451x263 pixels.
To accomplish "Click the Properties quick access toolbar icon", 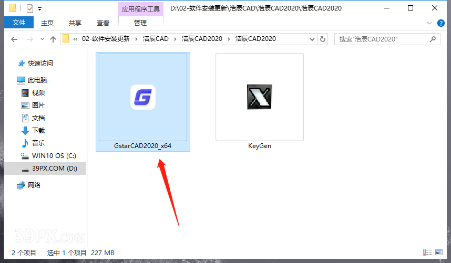I will [x=30, y=8].
